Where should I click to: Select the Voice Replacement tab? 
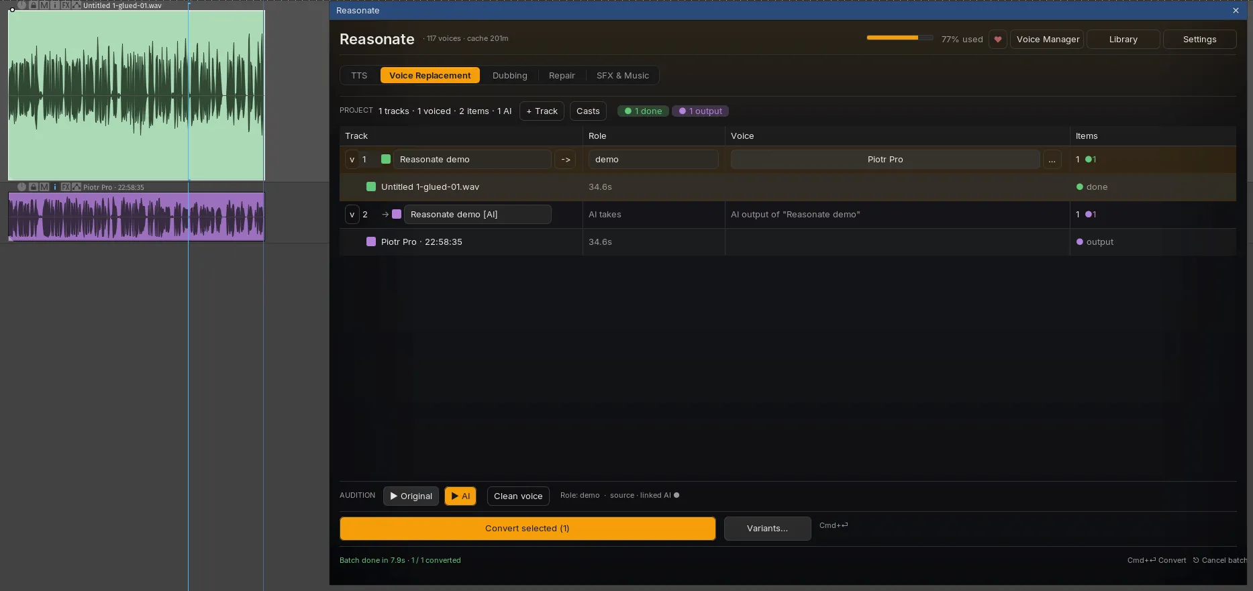click(x=430, y=75)
